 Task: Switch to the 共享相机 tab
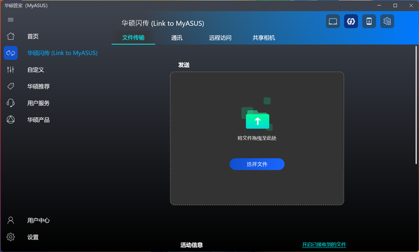tap(264, 38)
